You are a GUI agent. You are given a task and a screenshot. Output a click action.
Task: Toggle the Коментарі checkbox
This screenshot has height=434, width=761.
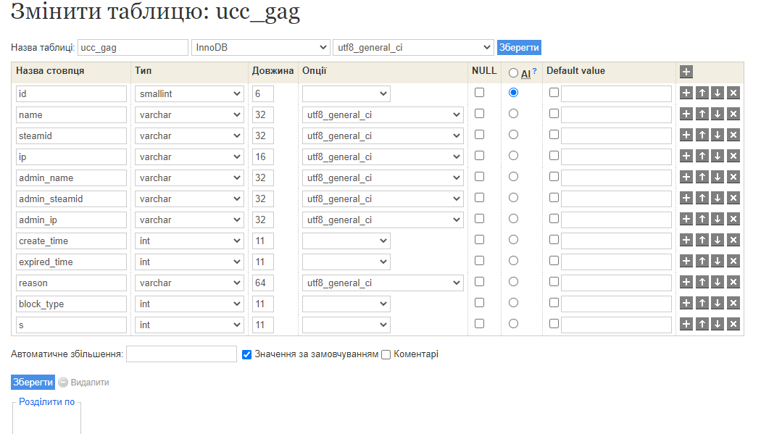386,354
